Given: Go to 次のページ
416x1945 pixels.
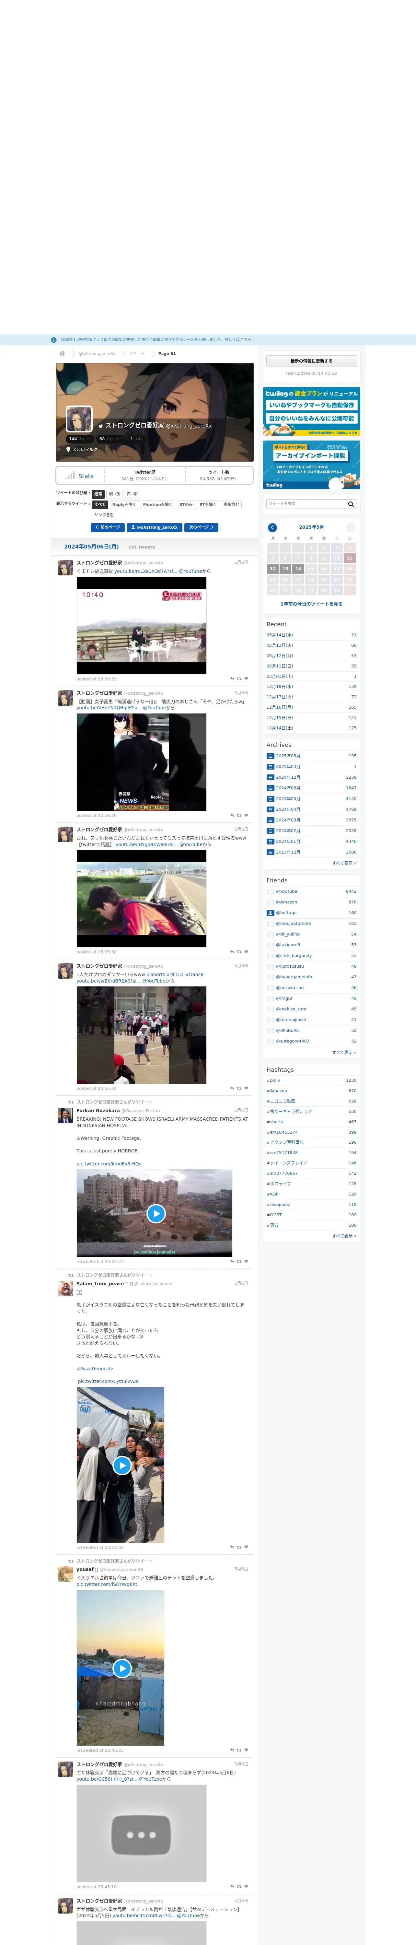Looking at the screenshot, I should point(201,527).
